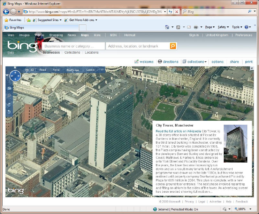Collapse the map view toolbar chevron
Viewport: 259px width, 214px height.
(102, 70)
